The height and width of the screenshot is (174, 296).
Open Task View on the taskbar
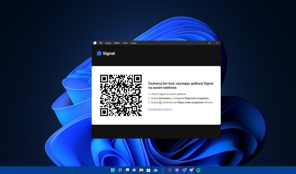127,170
